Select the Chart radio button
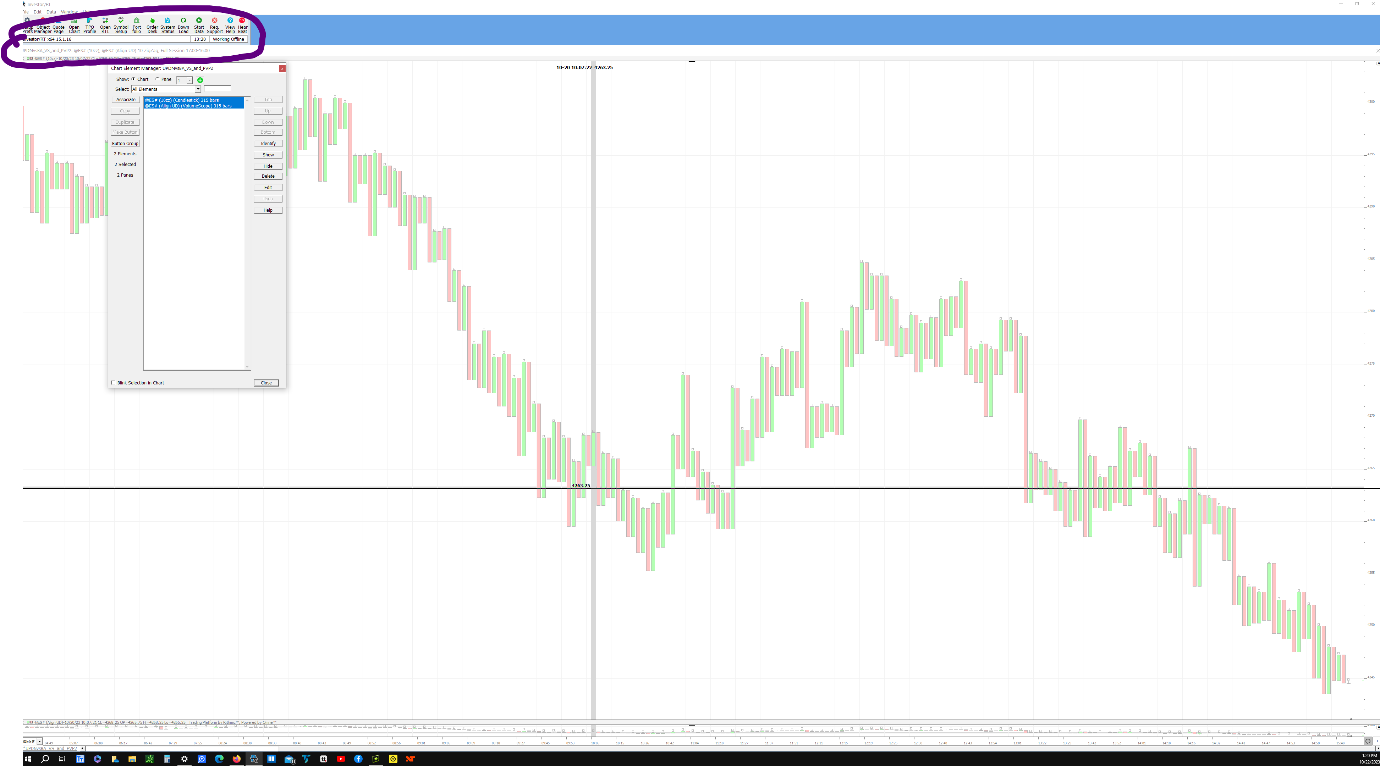Image resolution: width=1380 pixels, height=766 pixels. (133, 79)
